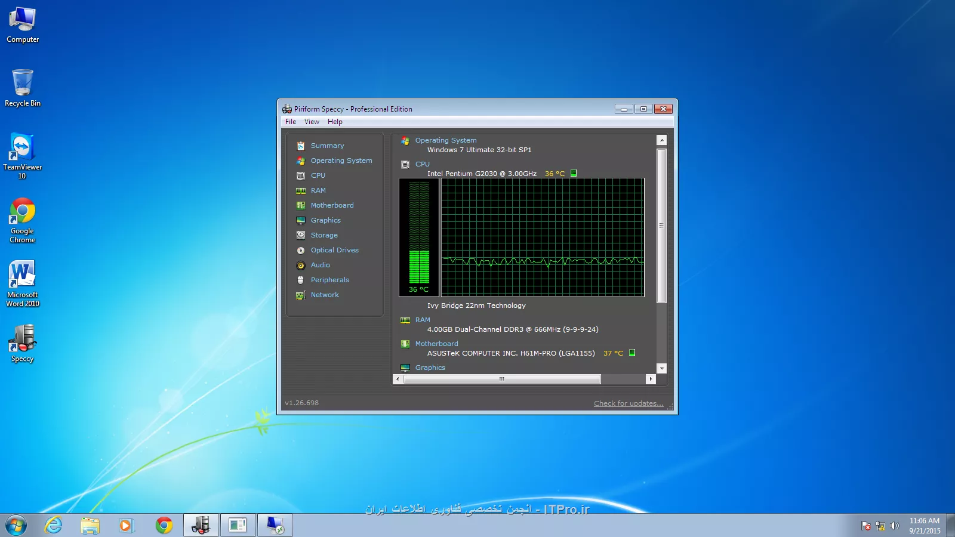Click the Graphics section icon in summary pane
The height and width of the screenshot is (537, 955).
(x=405, y=368)
